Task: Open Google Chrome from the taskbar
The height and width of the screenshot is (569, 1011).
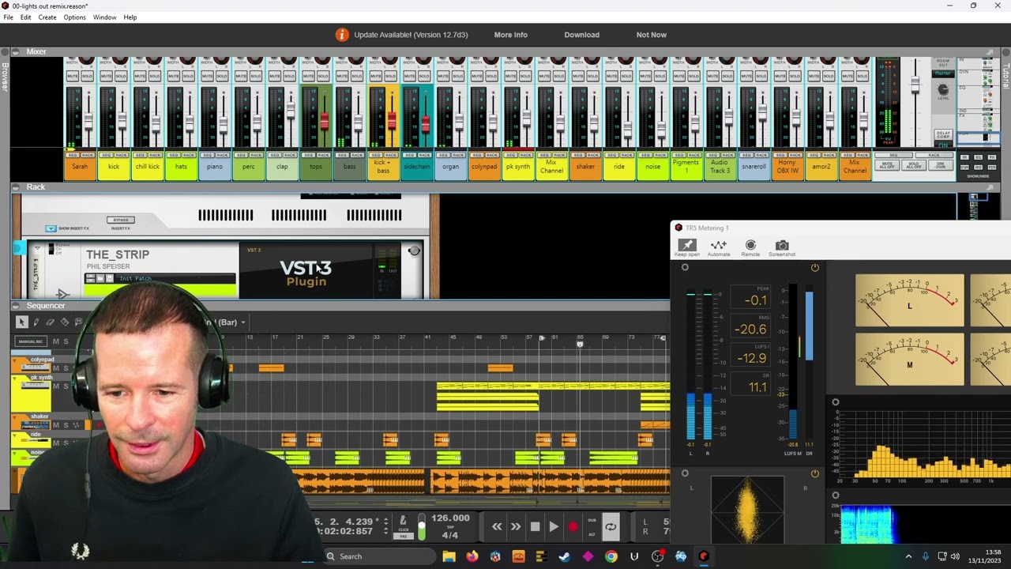Action: point(611,556)
